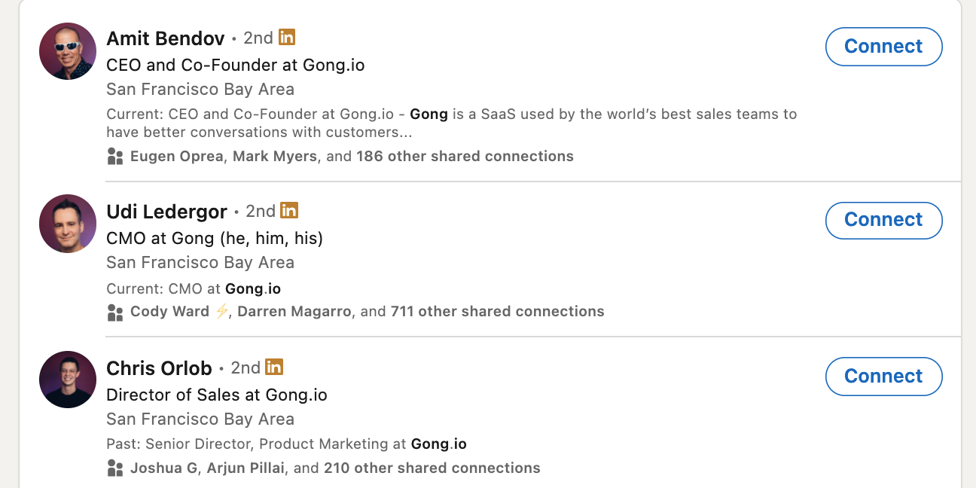Image resolution: width=976 pixels, height=488 pixels.
Task: Click LinkedIn Premium badge beside Chris Orlob
Action: click(x=274, y=368)
